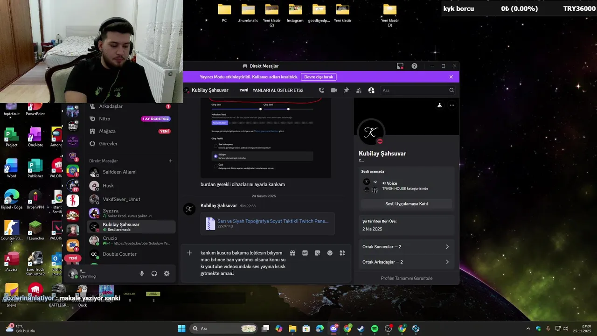Expand Ortak Arkadaşlar — 2
The width and height of the screenshot is (597, 336).
coord(406,262)
